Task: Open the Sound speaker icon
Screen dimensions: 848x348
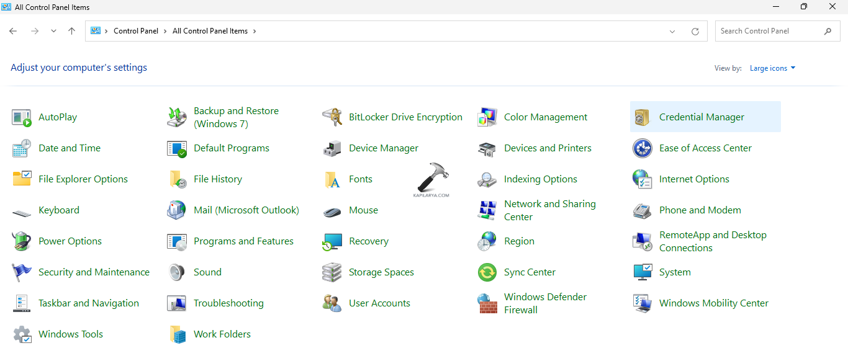Action: [177, 272]
